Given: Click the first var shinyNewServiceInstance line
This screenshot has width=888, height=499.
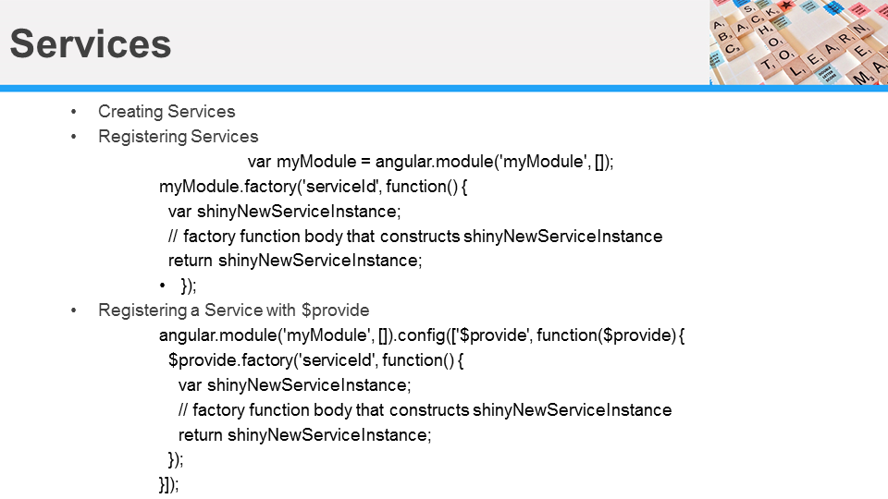Looking at the screenshot, I should coord(285,212).
